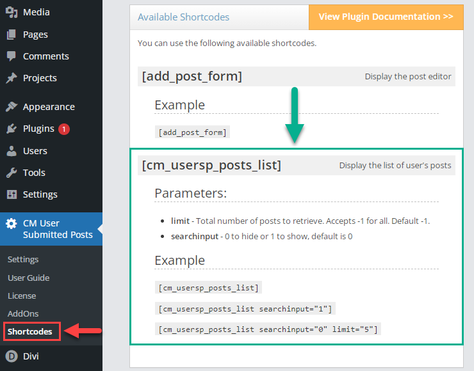Click View Plugin Documentation button
The image size is (474, 371).
click(386, 17)
